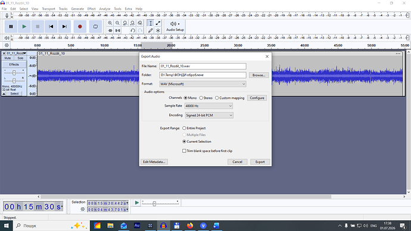Cancel the Export Audio dialog
The width and height of the screenshot is (411, 231).
pyautogui.click(x=237, y=162)
